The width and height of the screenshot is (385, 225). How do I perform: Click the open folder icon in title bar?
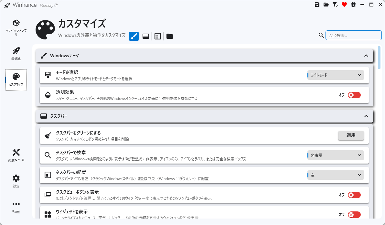[326, 5]
